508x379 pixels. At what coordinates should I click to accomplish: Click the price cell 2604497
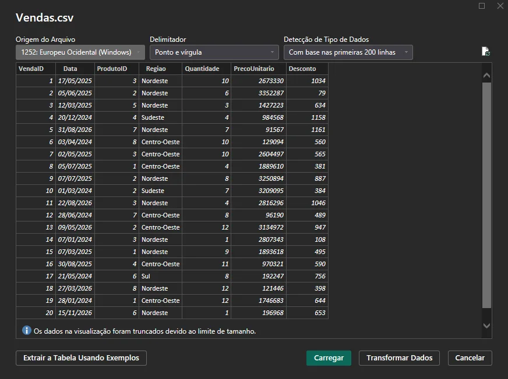259,154
